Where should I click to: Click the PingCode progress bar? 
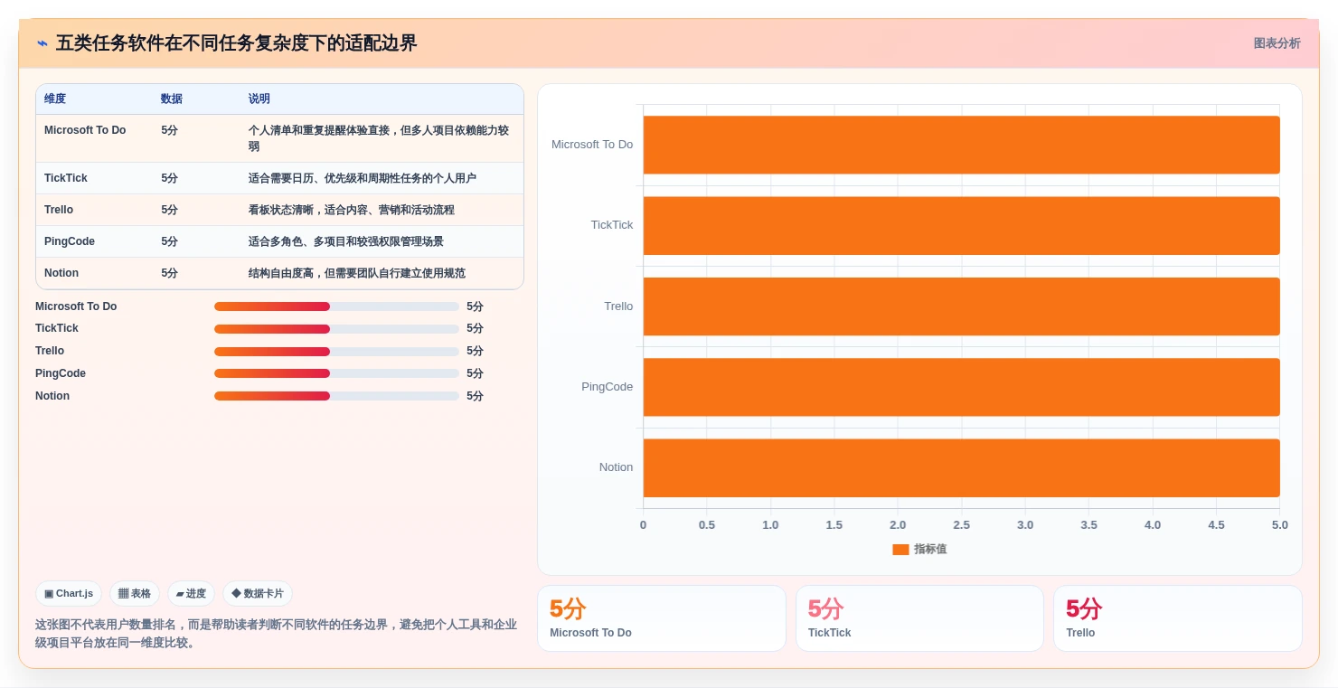336,373
